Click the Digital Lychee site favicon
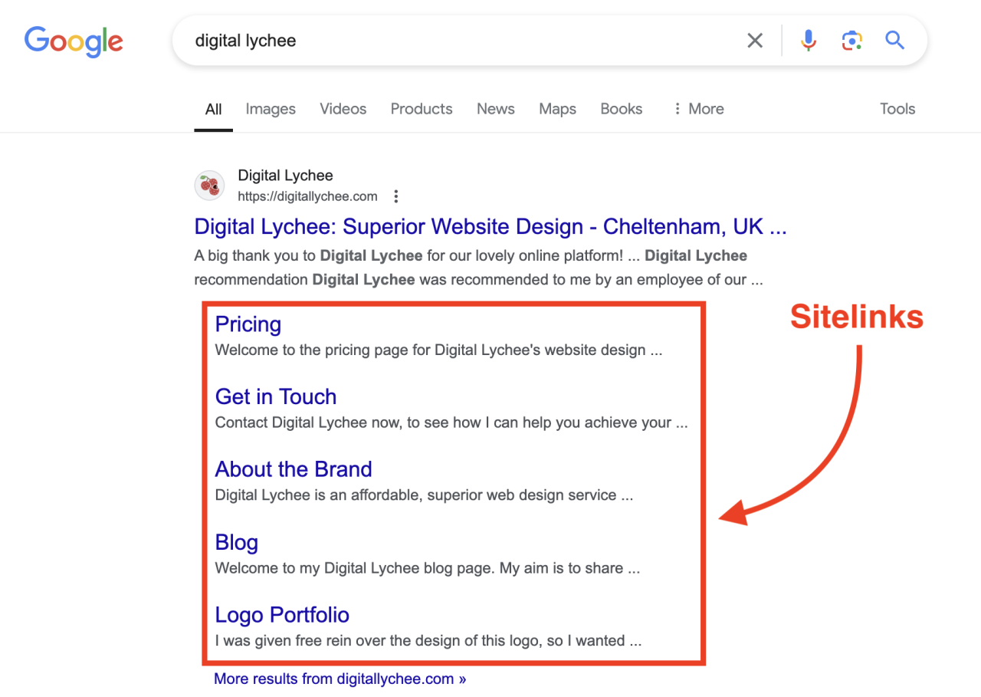The image size is (981, 697). 209,186
